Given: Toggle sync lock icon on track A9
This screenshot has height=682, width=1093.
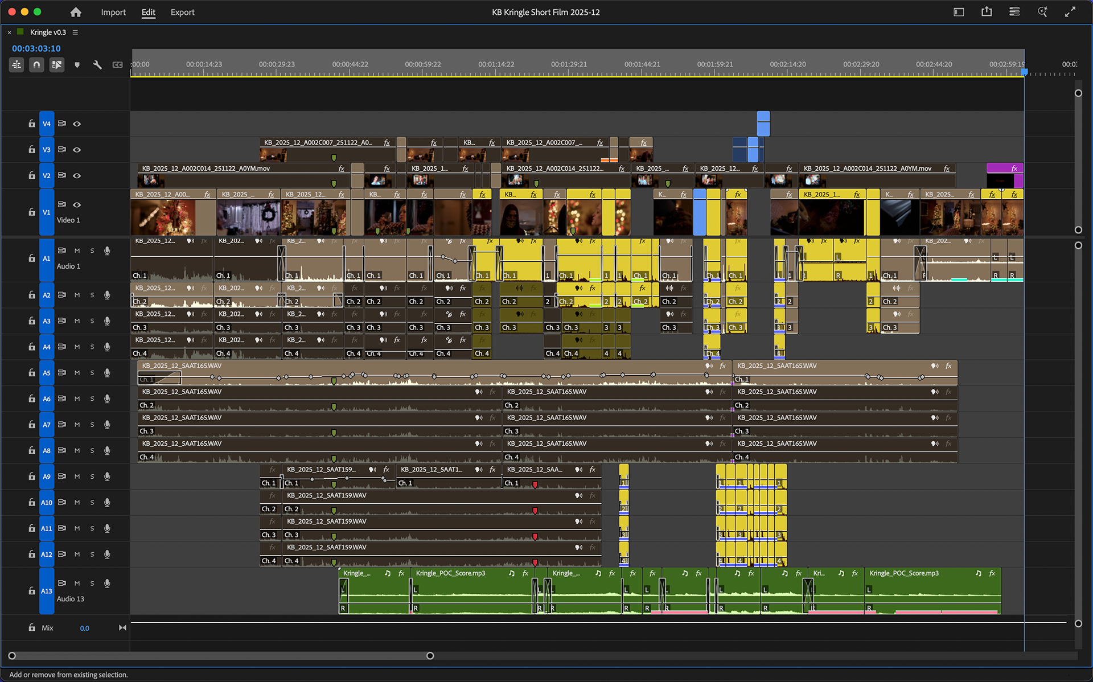Looking at the screenshot, I should (x=62, y=476).
